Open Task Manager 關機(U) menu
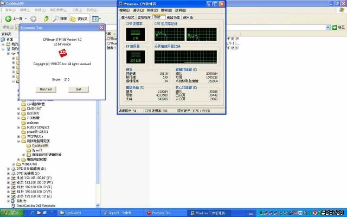Screen dimensions: 347x217 pos(166,10)
